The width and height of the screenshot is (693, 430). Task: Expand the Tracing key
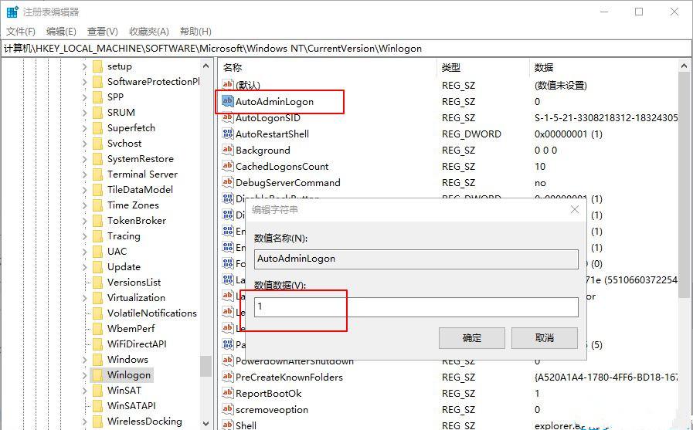point(84,236)
